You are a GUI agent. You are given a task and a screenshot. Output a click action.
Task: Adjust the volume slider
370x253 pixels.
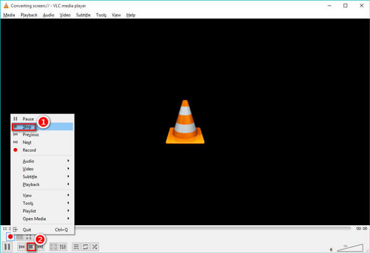click(349, 246)
